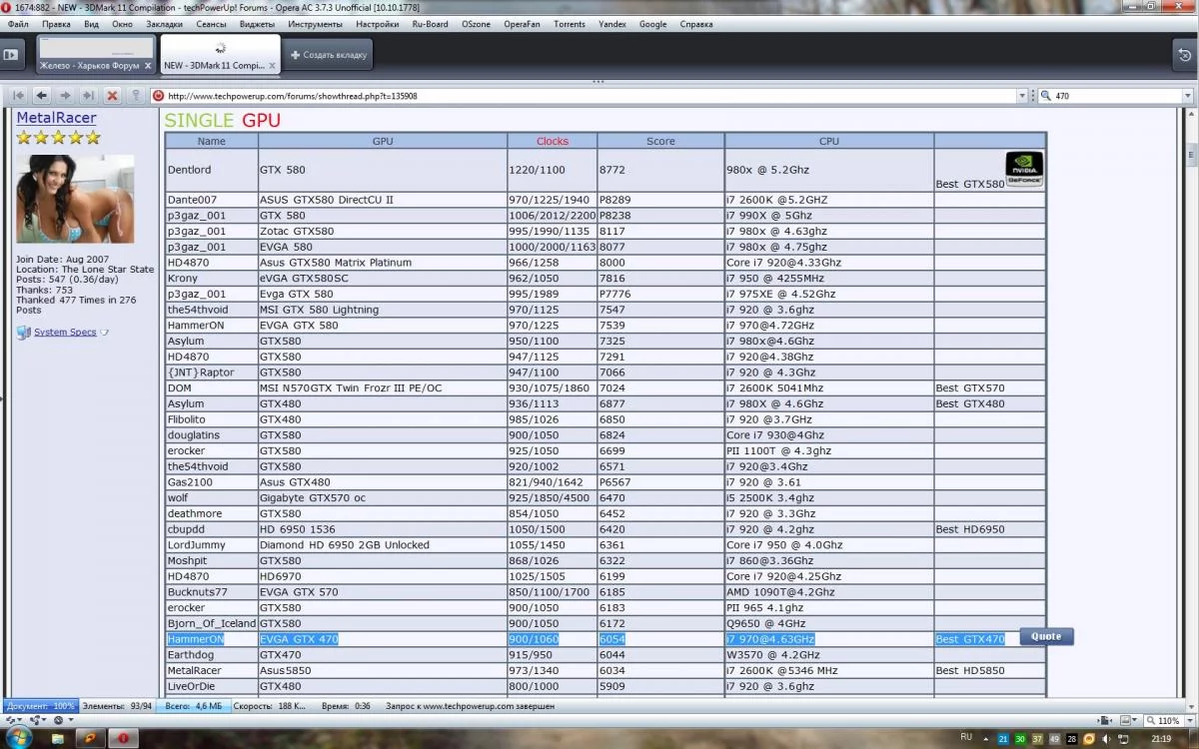Click the wand password key icon

[x=136, y=96]
